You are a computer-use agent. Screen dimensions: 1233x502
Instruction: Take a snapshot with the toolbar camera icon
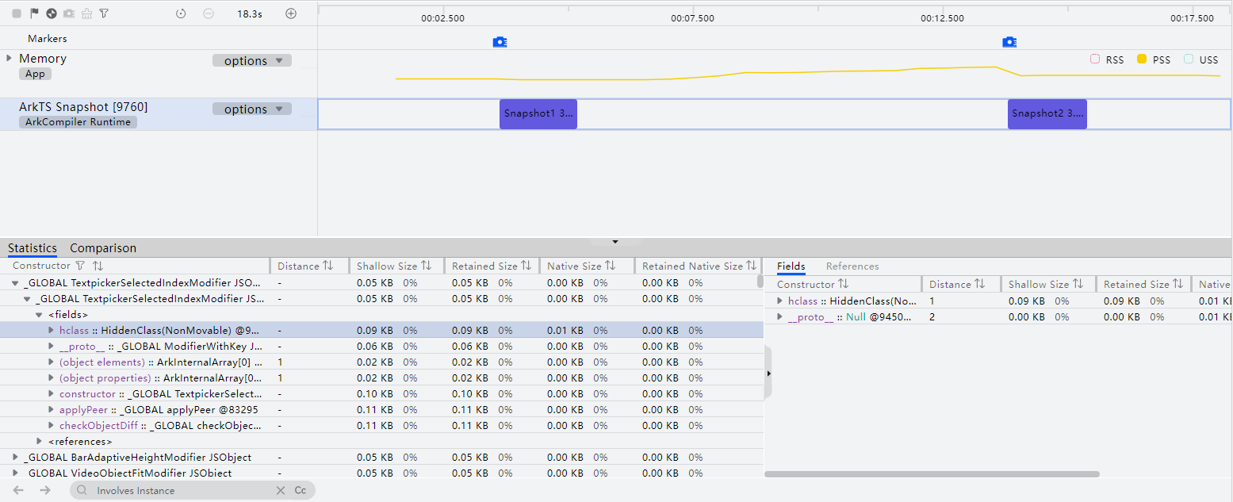pyautogui.click(x=69, y=13)
